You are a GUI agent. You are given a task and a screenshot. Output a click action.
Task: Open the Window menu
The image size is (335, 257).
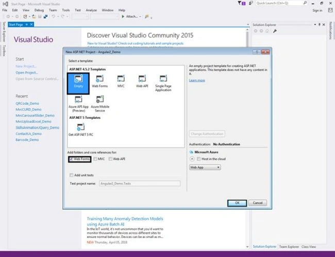[x=108, y=10]
